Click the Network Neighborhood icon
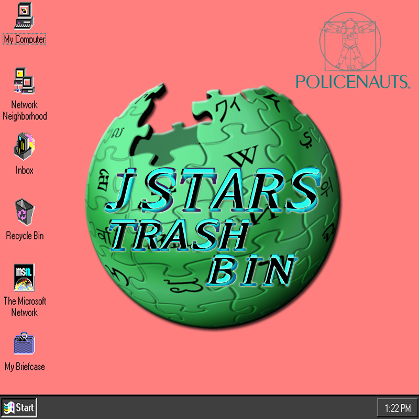Screen dimensions: 419x419 pos(25,81)
